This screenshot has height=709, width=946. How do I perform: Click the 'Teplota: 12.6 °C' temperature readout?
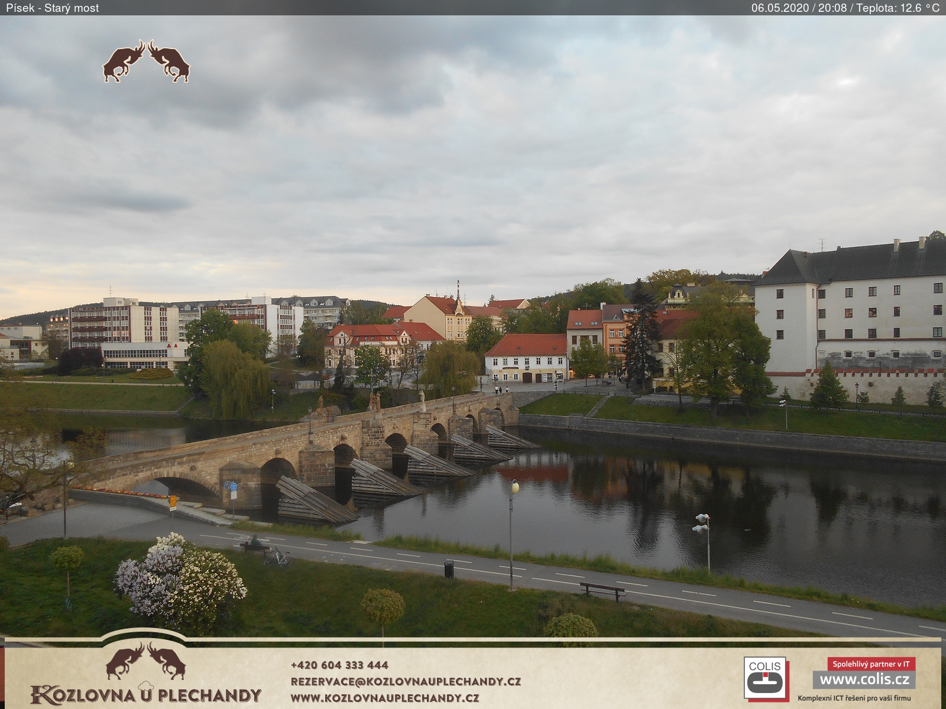[898, 8]
